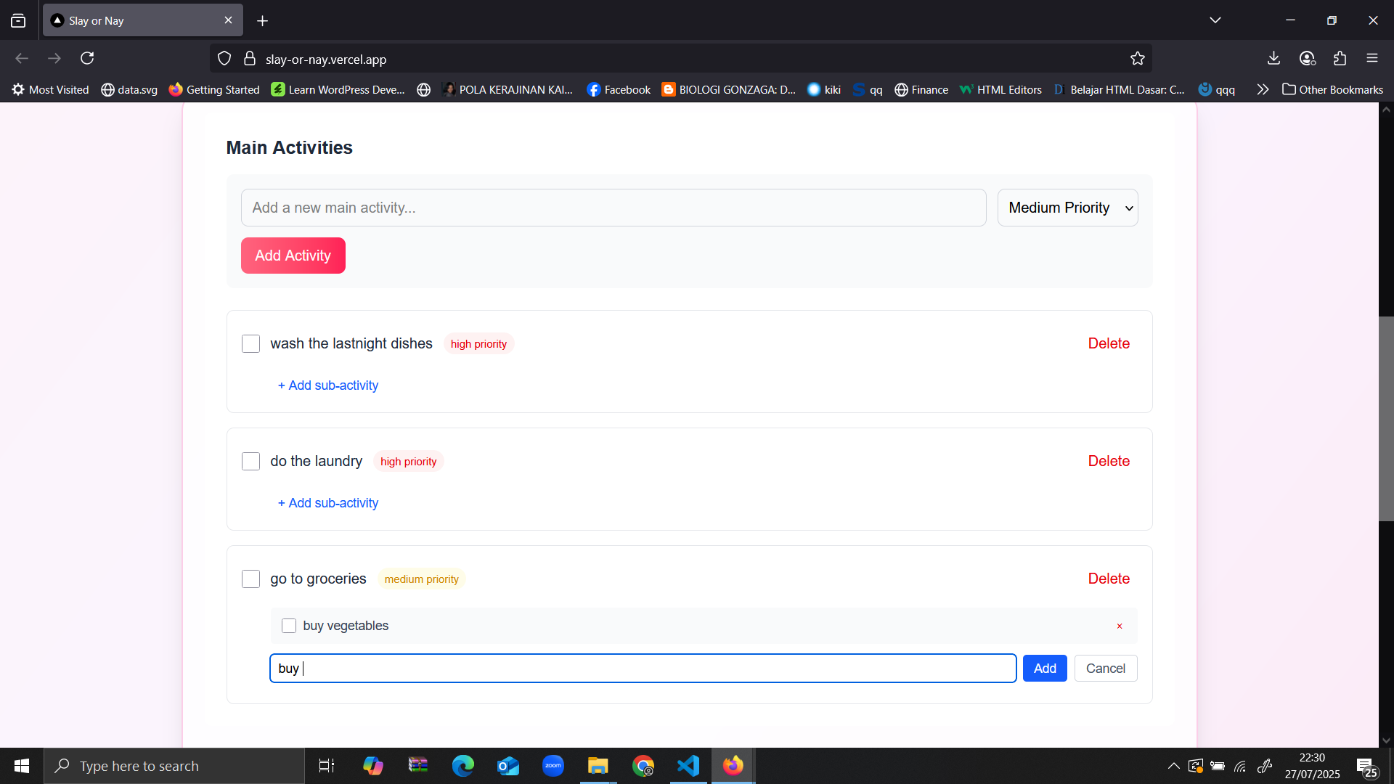Focus the new main activity input

[613, 208]
